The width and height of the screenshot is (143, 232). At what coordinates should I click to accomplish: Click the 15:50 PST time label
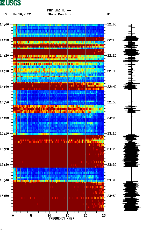pyautogui.click(x=4, y=196)
